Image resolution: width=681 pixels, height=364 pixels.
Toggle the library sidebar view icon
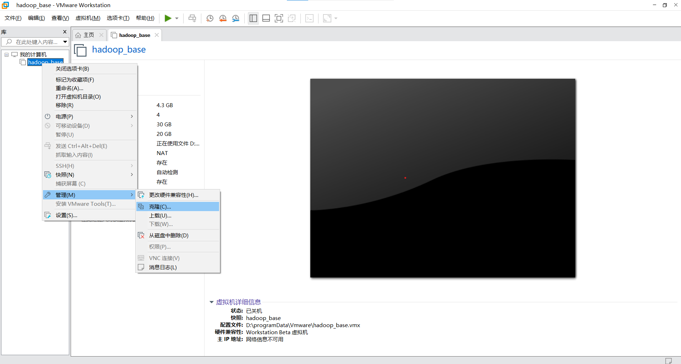(253, 18)
